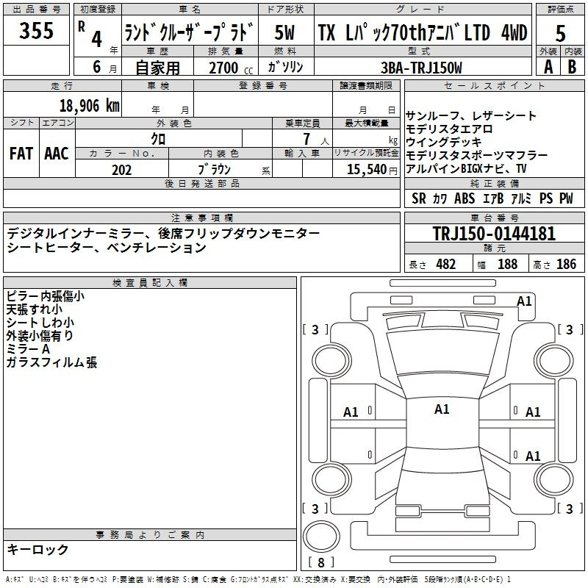Click the color number 202 field
Image resolution: width=588 pixels, height=588 pixels.
coord(122,170)
